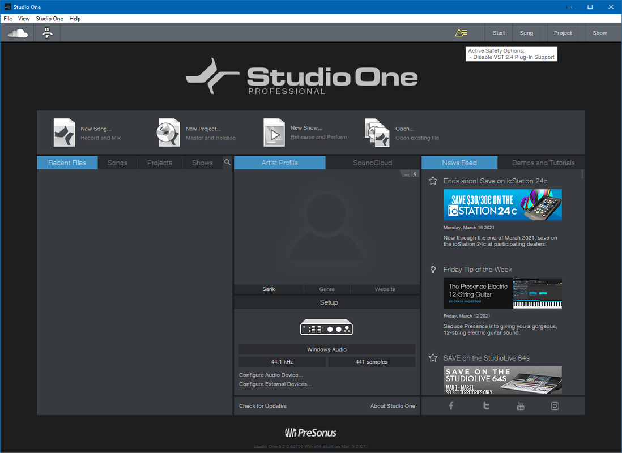Open the StudioLive 64S promo banner
This screenshot has width=622, height=453.
tap(502, 380)
